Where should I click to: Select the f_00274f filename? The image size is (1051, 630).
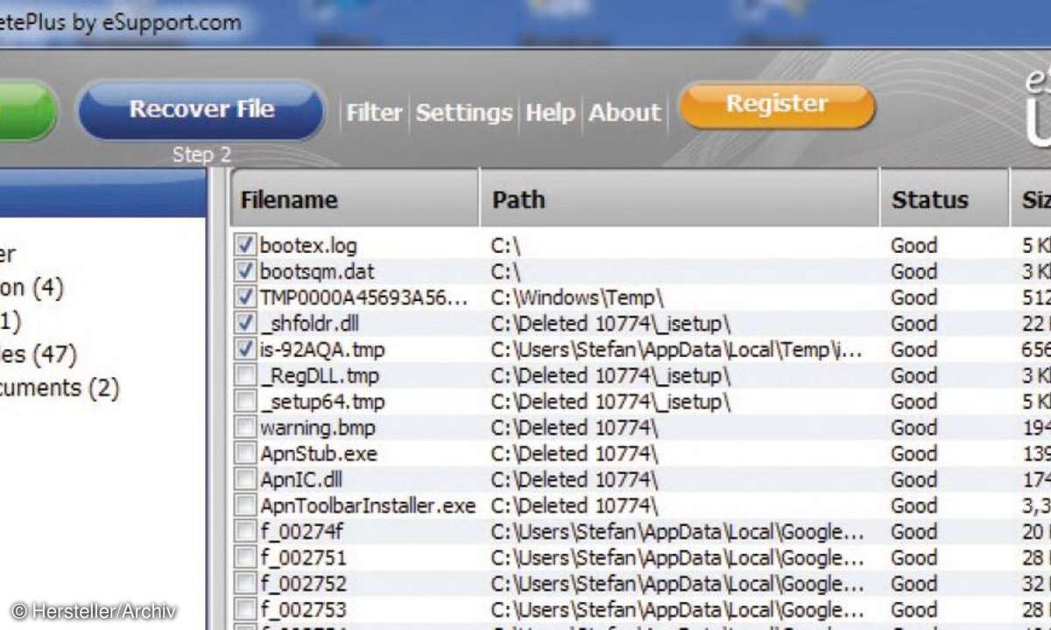coord(302,532)
